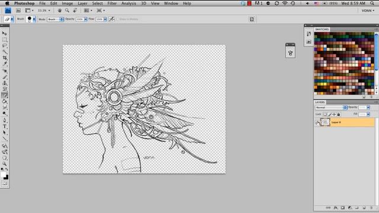The image size is (379, 213).
Task: Open the eraser Mode dropdown
Action: pos(55,19)
